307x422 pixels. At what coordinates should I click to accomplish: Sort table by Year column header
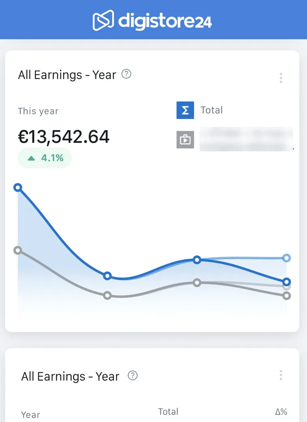(31, 415)
